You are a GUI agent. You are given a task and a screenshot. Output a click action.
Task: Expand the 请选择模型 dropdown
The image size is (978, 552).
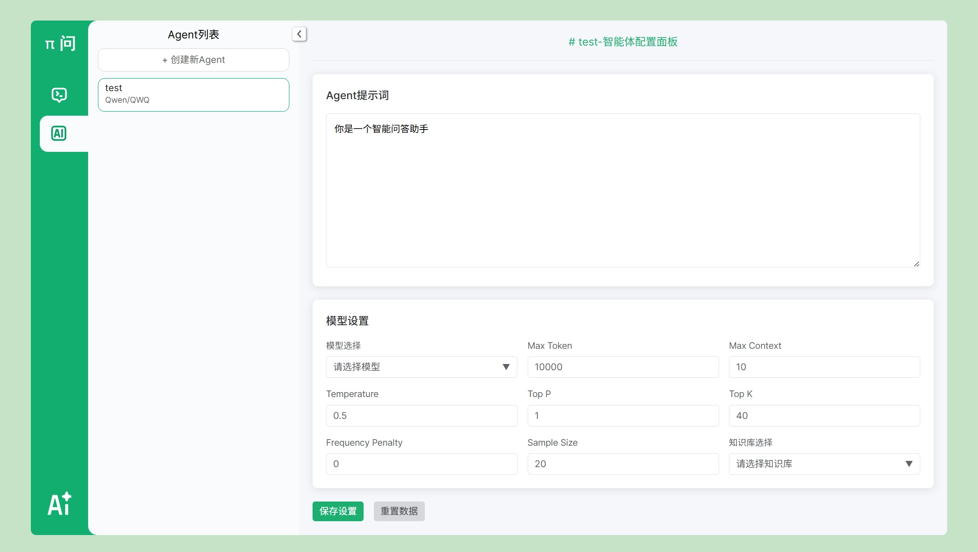click(421, 367)
